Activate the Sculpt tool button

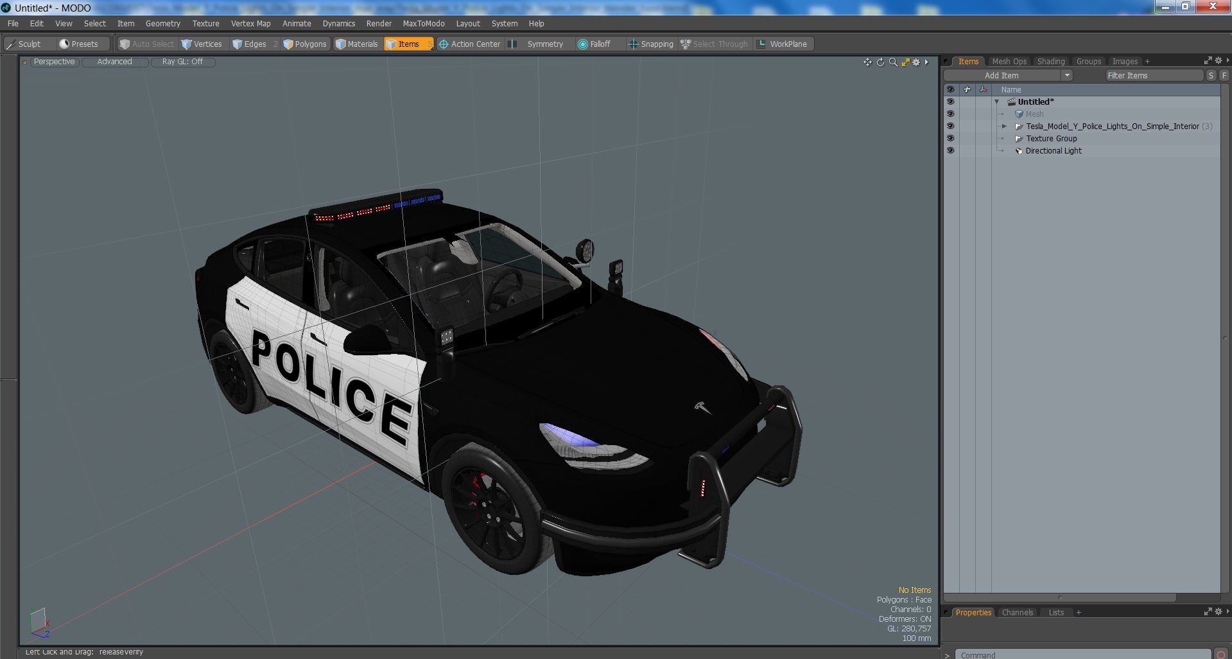click(24, 44)
